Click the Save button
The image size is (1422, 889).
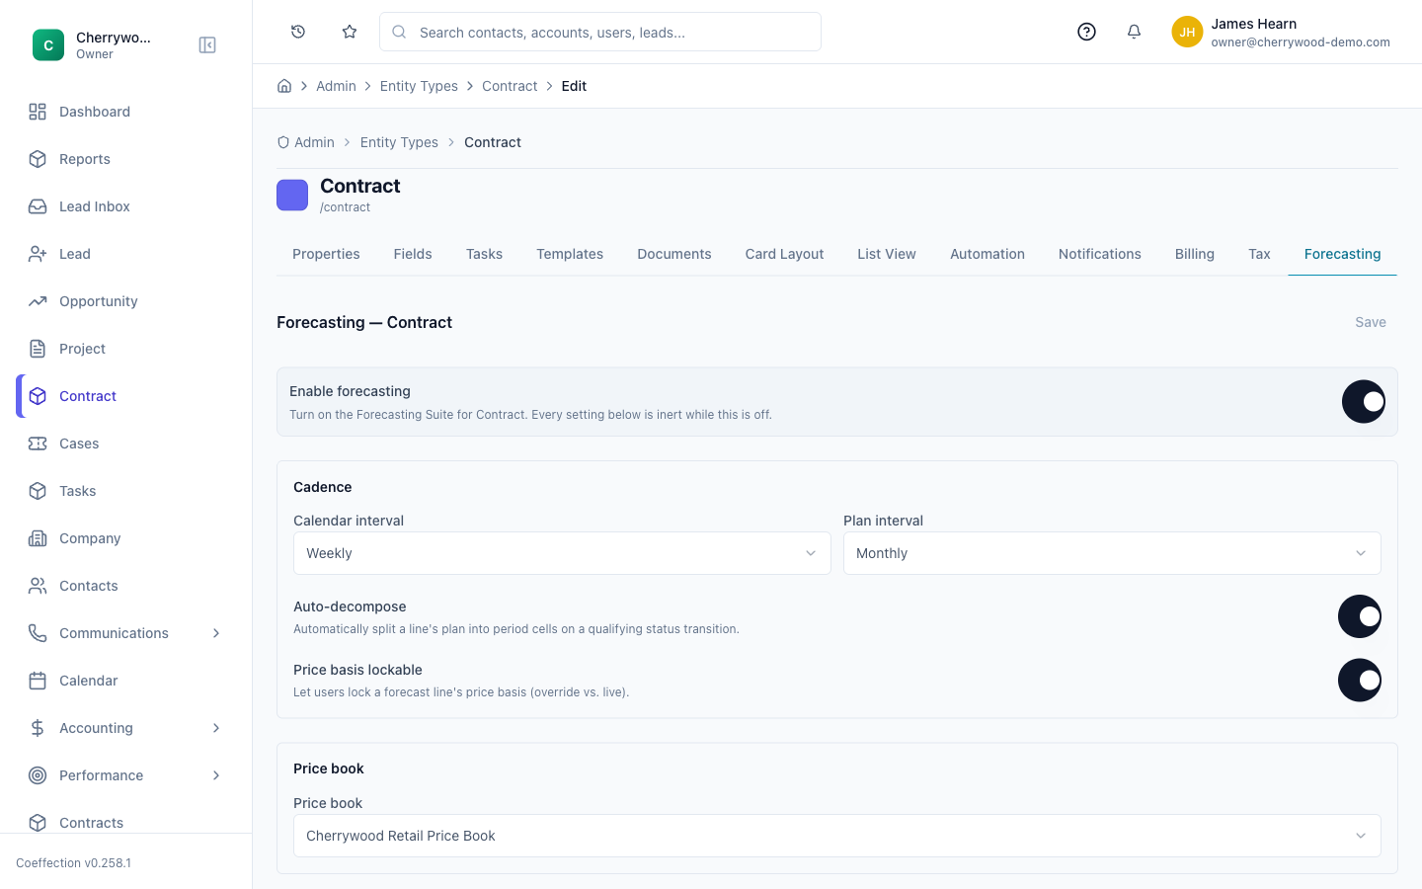click(1371, 322)
